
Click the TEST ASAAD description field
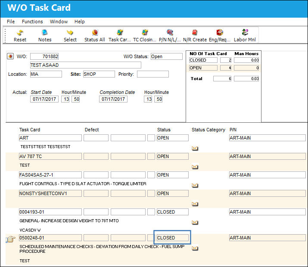click(86, 65)
